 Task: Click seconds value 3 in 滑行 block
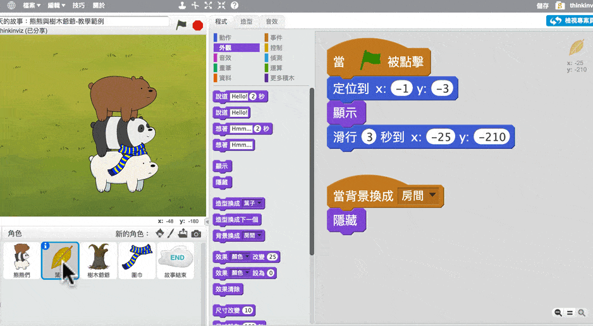[369, 136]
